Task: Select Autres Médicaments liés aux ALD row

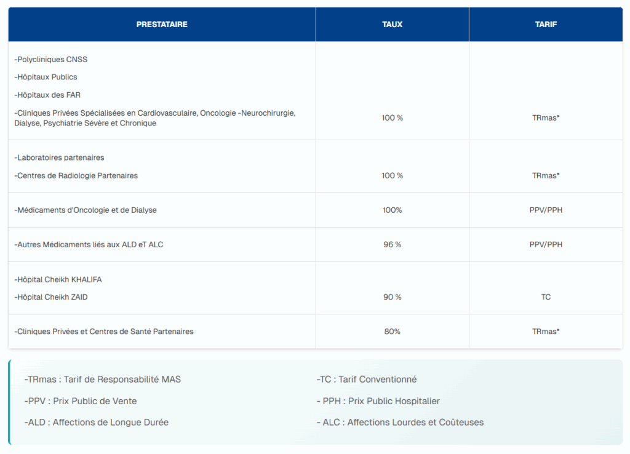Action: coord(89,245)
